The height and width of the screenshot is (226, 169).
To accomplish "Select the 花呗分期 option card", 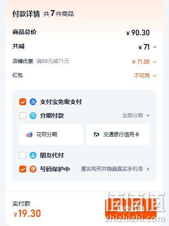I will (51, 135).
